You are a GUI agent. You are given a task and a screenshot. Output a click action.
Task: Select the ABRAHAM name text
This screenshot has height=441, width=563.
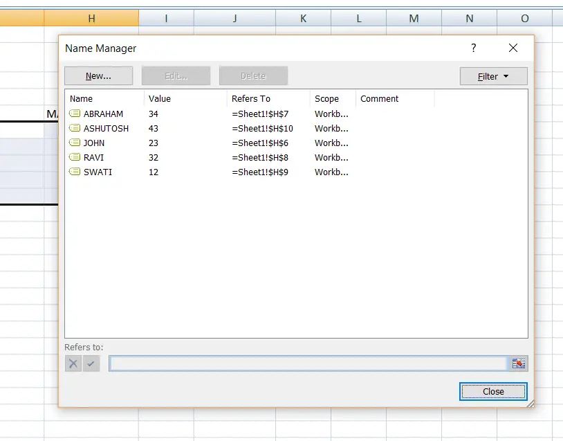(104, 114)
